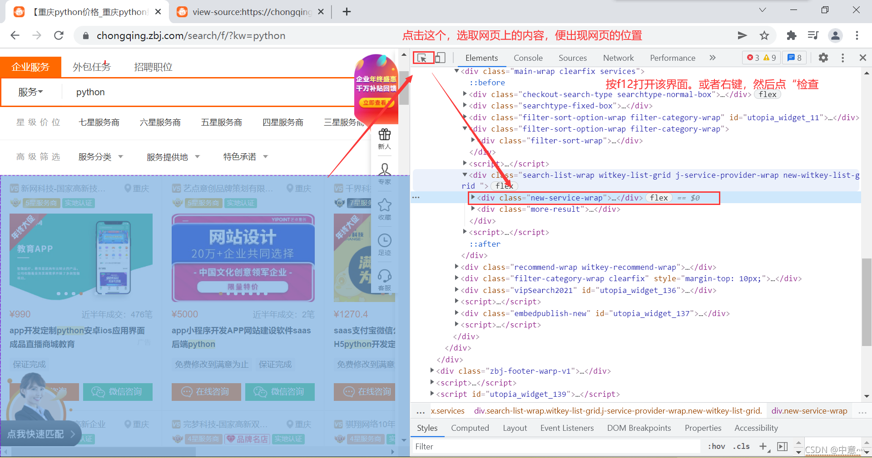Screen dimensions: 872x458
Task: Open the Chrome profile avatar
Action: (835, 35)
